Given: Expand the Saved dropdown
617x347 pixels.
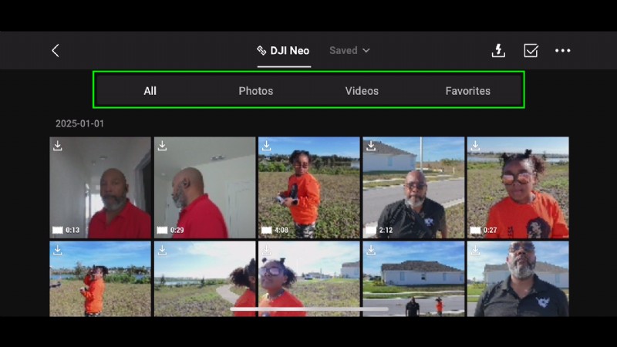Looking at the screenshot, I should [349, 50].
